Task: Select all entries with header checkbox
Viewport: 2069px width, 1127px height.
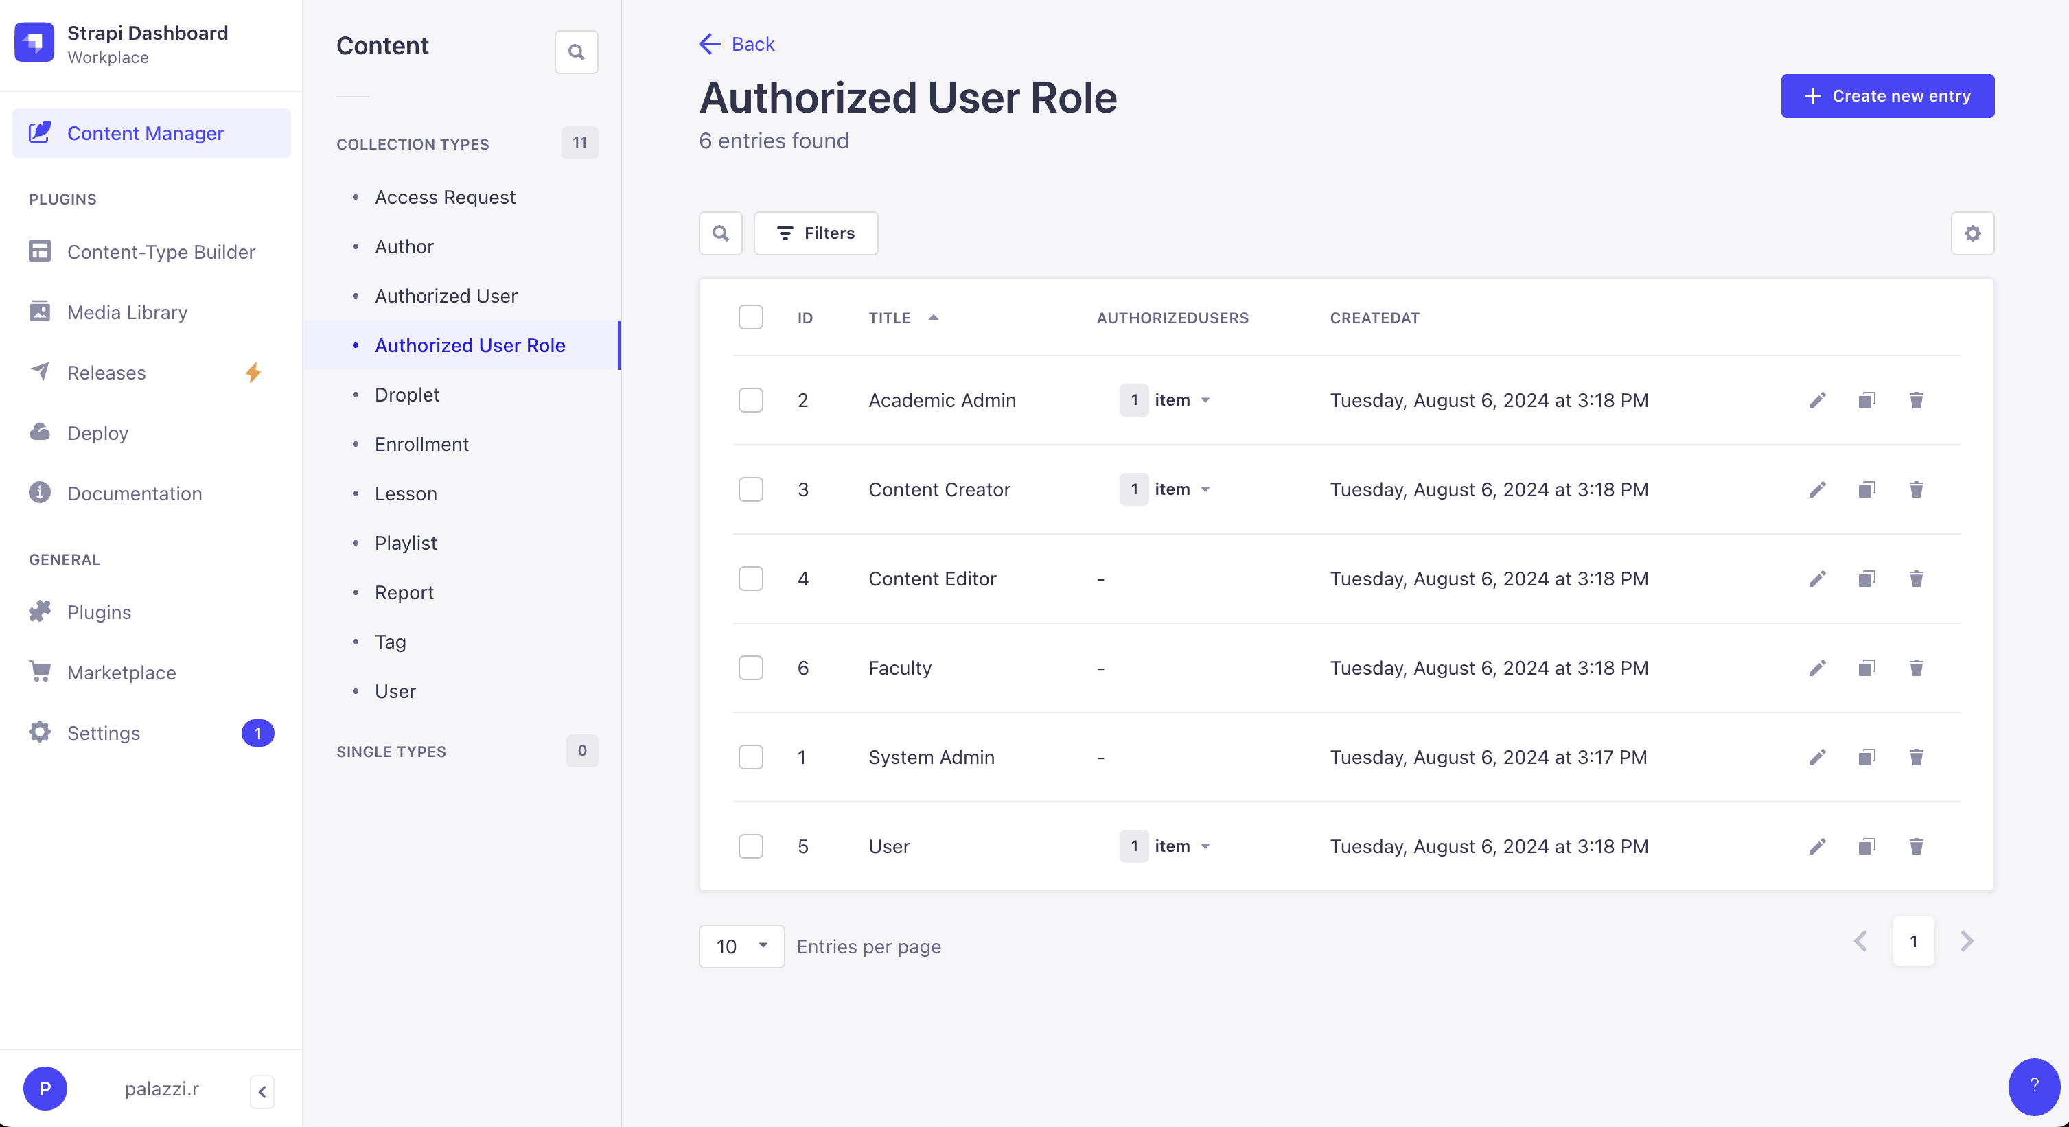Action: [750, 317]
